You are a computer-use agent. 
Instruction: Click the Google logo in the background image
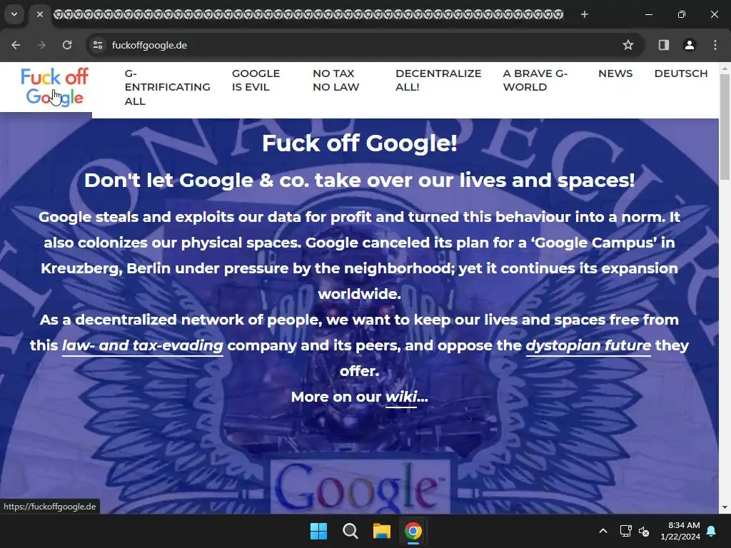[361, 487]
